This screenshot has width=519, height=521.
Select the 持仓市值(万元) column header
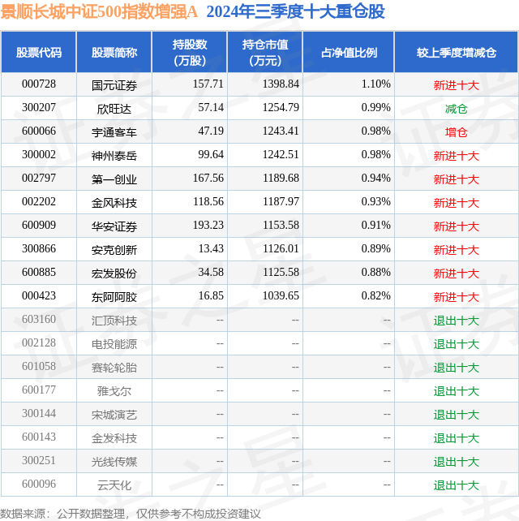(265, 53)
